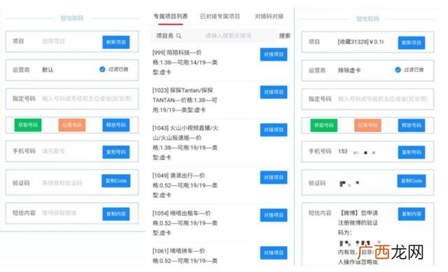This screenshot has width=448, height=272.
Task: Click 对接项目 for item [1023] 探探Tantan
Action: point(274,92)
